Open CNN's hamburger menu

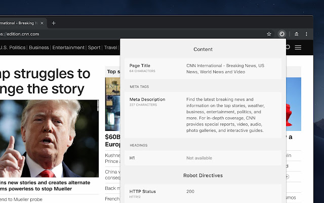pos(298,47)
